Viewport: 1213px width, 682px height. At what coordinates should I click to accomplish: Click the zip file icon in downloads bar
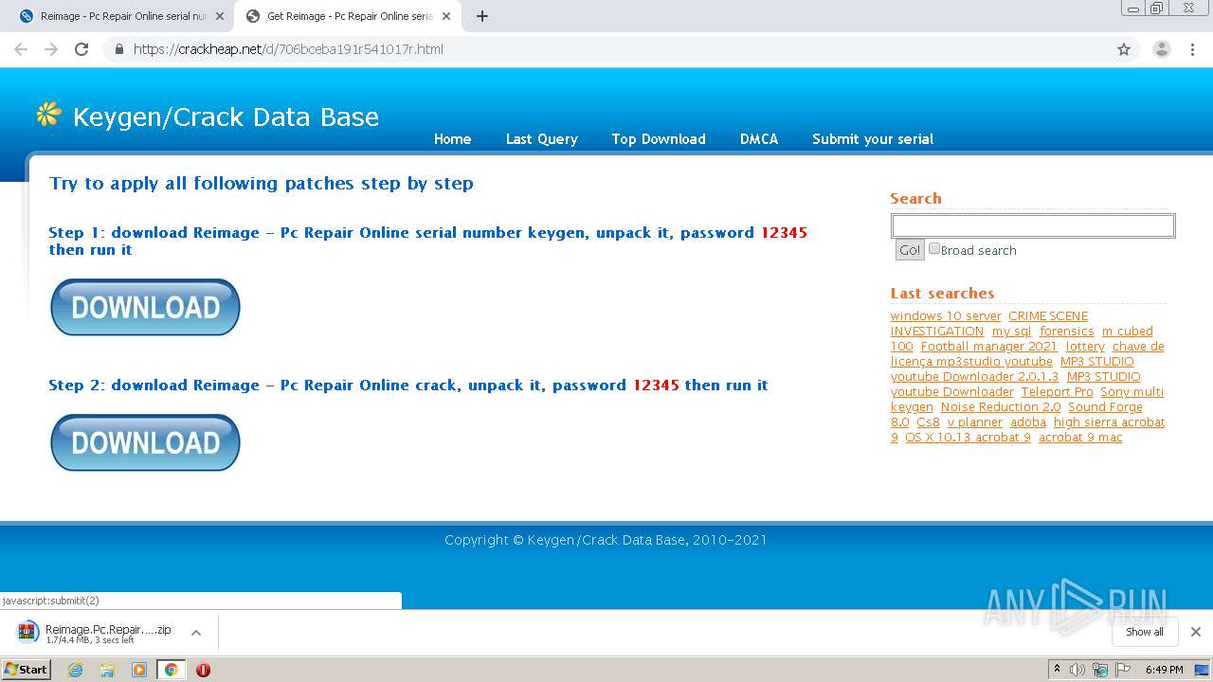point(28,632)
